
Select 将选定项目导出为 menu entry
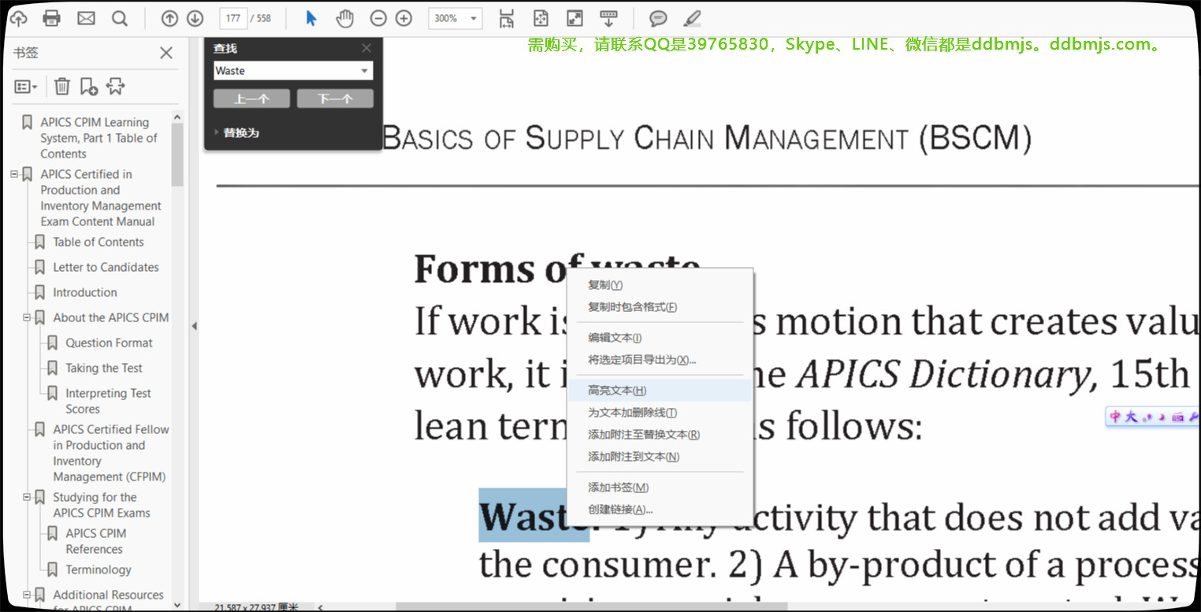(x=660, y=359)
